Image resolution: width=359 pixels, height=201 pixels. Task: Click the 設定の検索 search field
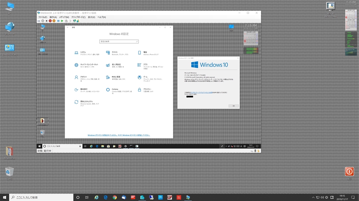119,42
